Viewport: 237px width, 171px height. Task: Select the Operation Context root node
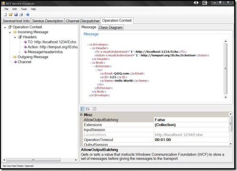click(x=27, y=27)
